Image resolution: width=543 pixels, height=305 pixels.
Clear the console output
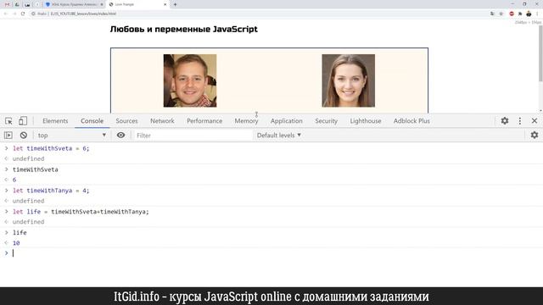[24, 136]
